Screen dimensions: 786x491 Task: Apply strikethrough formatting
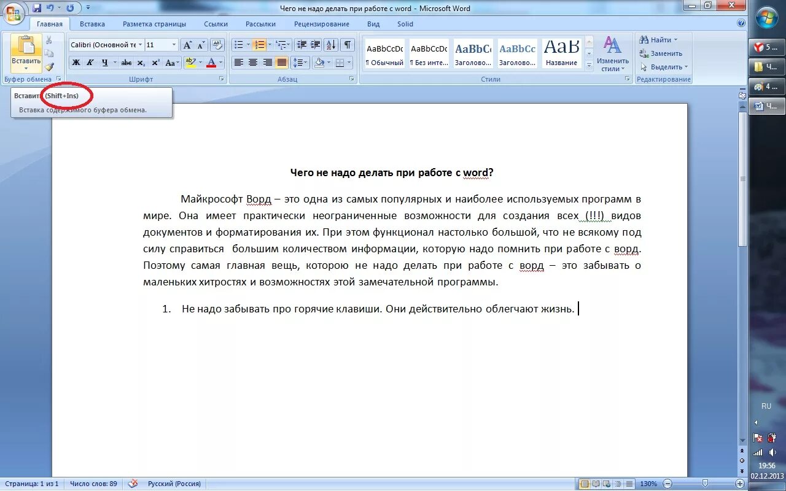click(126, 63)
